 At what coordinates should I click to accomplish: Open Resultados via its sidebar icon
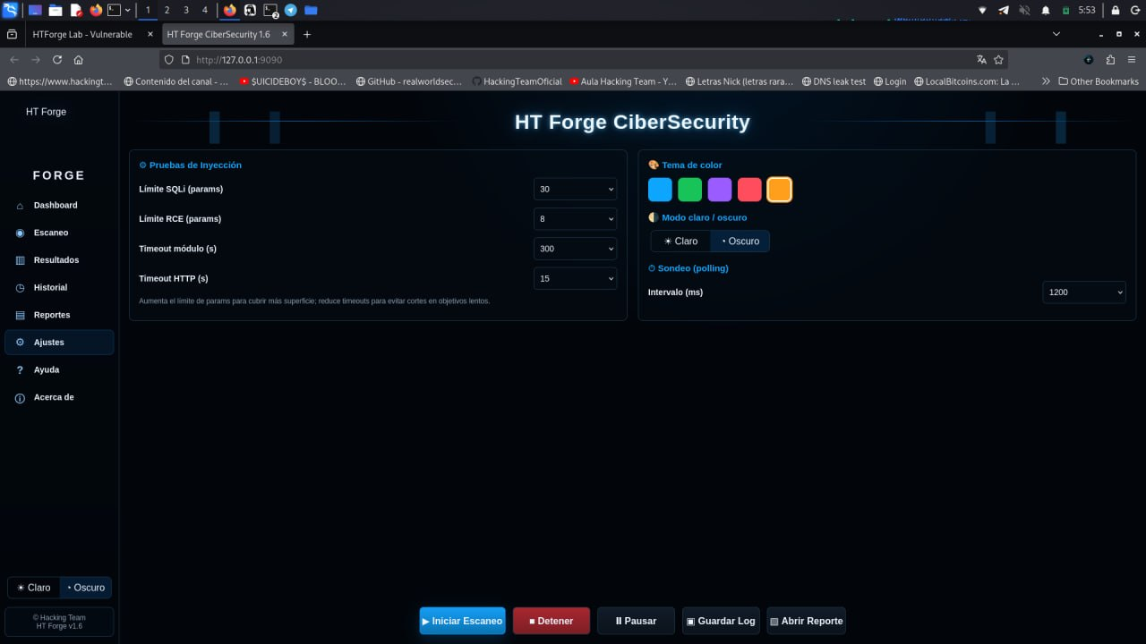pos(20,260)
